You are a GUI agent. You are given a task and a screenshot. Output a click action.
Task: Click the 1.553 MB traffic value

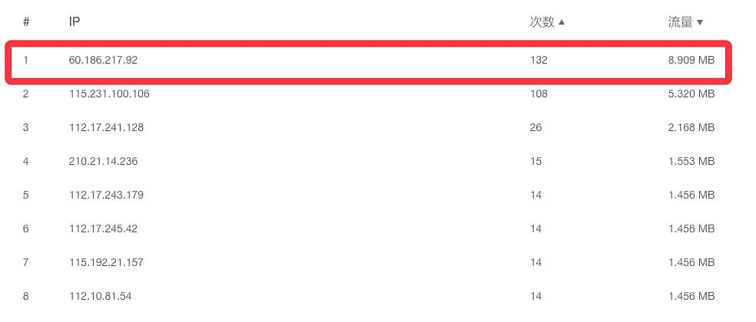coord(691,161)
